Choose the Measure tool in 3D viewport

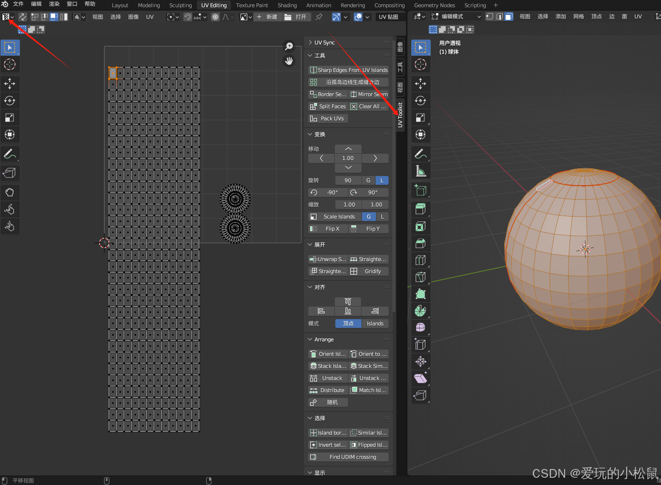coord(421,171)
